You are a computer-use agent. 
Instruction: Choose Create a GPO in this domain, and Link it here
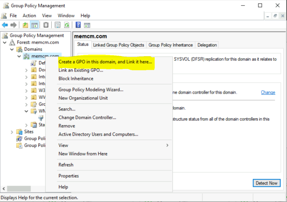(x=105, y=62)
